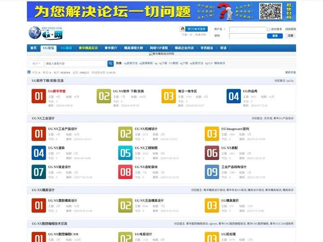Open the 学员就业 nav item

click(207, 48)
